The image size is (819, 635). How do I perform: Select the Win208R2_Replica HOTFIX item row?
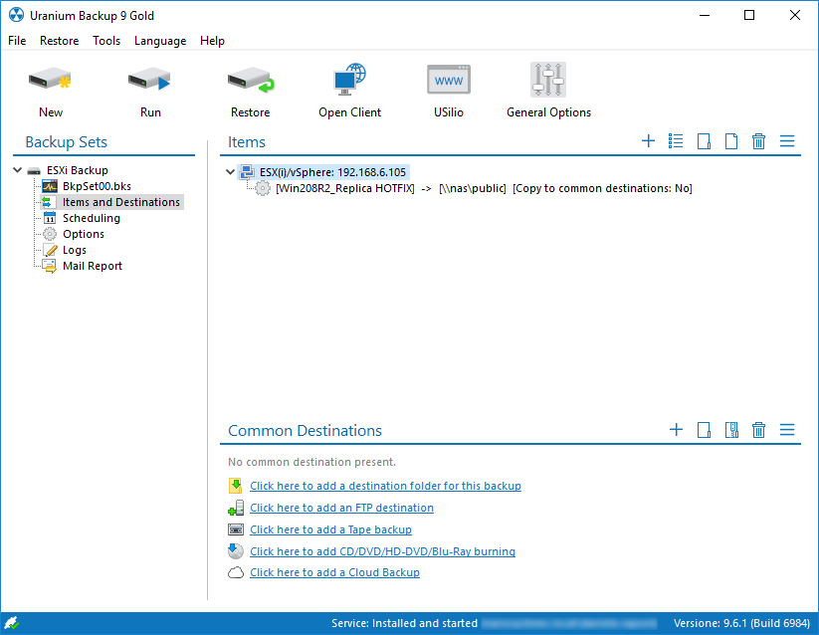[484, 188]
